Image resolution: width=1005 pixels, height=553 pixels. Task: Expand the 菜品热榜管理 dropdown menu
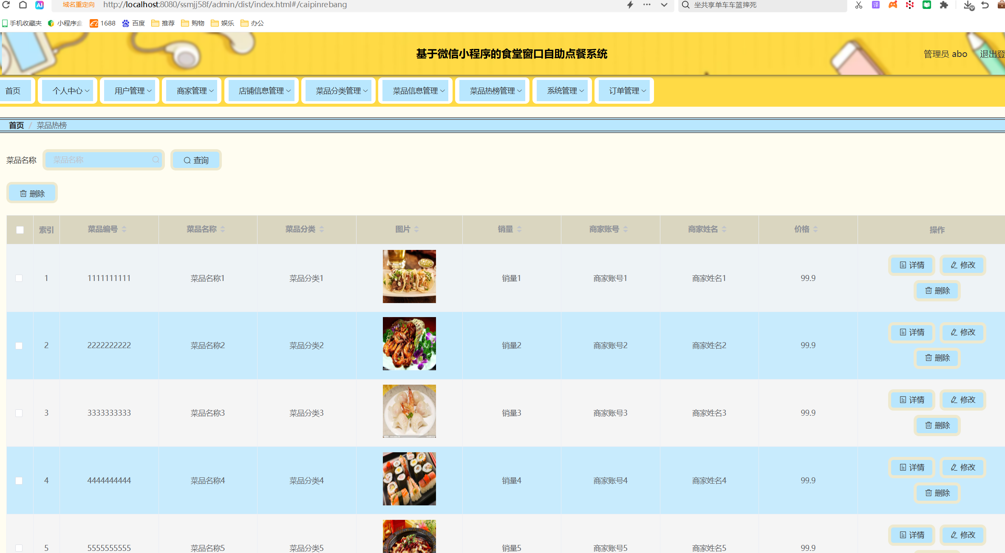[493, 91]
